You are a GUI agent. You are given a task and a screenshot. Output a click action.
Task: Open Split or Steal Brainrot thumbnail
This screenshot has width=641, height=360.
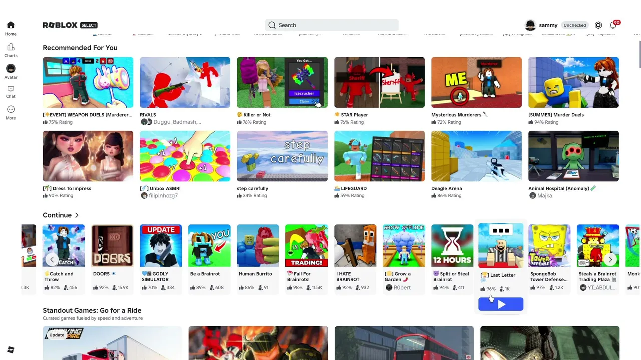pyautogui.click(x=452, y=246)
